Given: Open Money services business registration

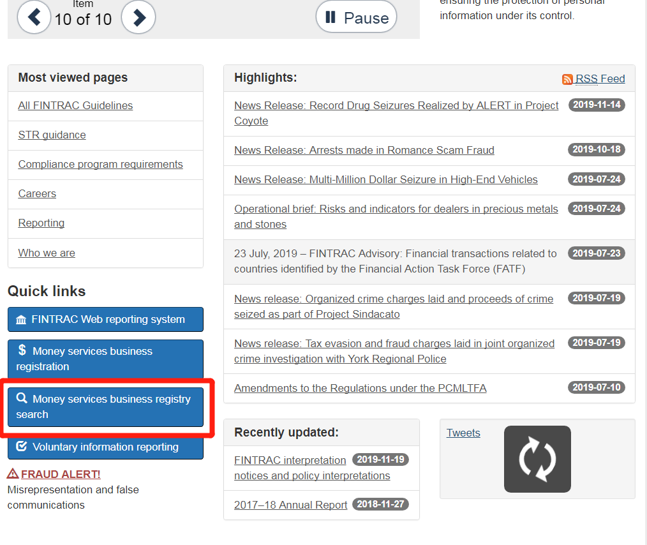Looking at the screenshot, I should coord(106,359).
